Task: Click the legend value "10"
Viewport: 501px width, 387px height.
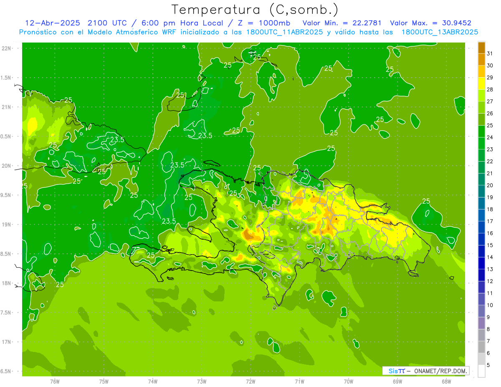Action: point(490,305)
